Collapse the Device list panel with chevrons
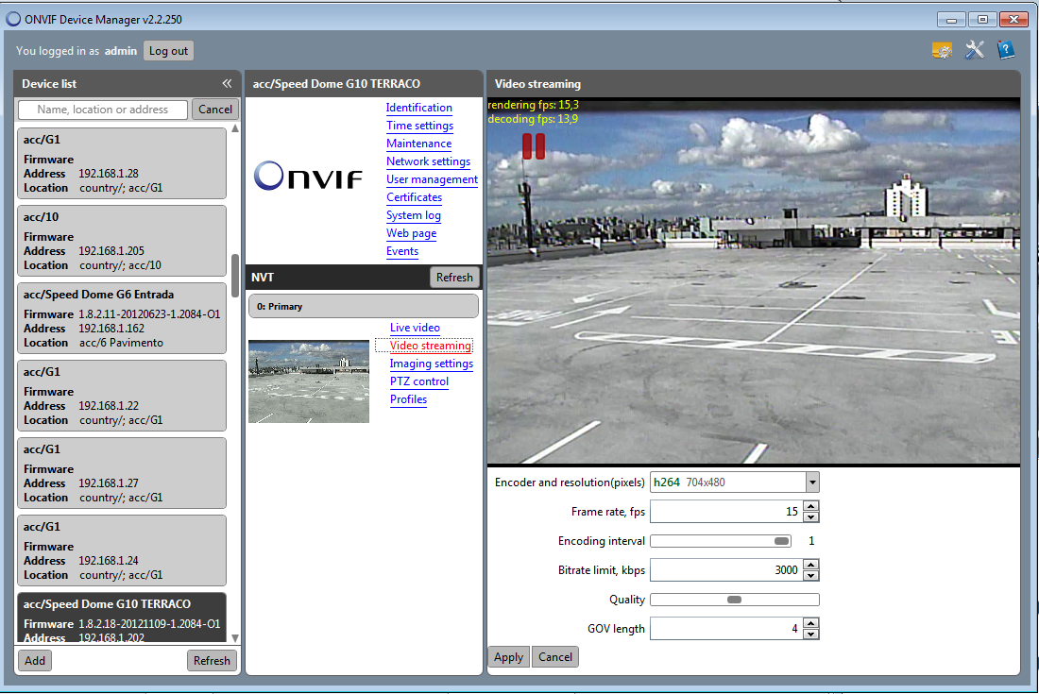The height and width of the screenshot is (694, 1039). (x=227, y=84)
